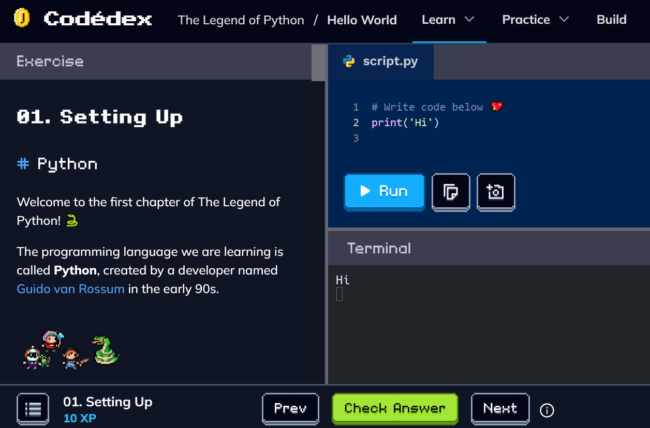Open the info circle icon
The width and height of the screenshot is (650, 428).
[546, 410]
